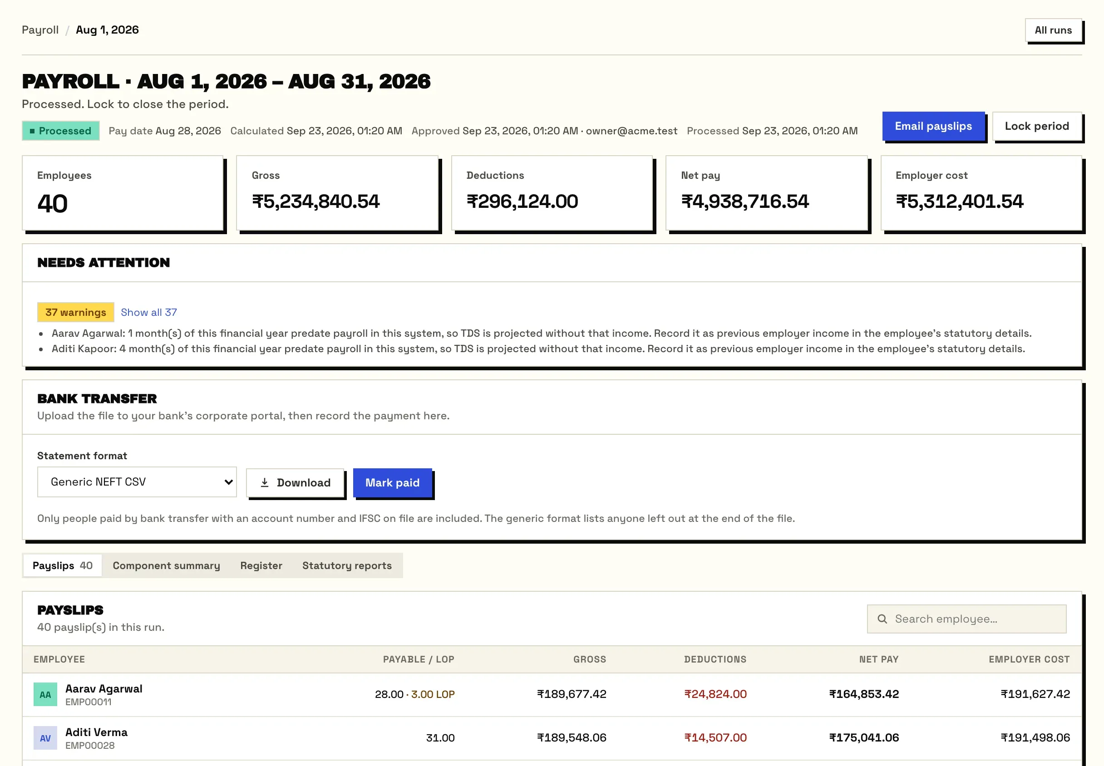Click the Gross ₹5,234,840.54 card

tap(337, 193)
